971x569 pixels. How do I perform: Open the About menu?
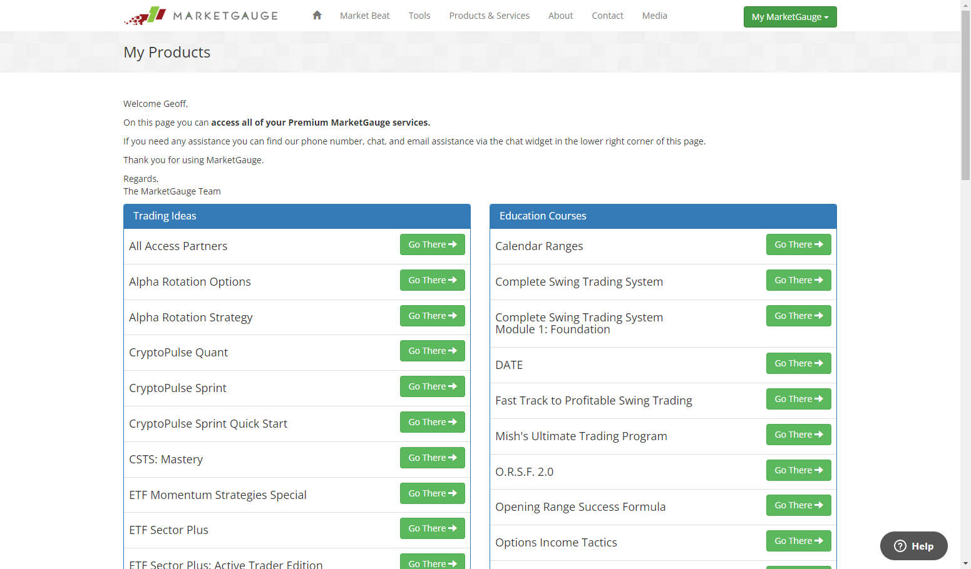[x=560, y=16]
